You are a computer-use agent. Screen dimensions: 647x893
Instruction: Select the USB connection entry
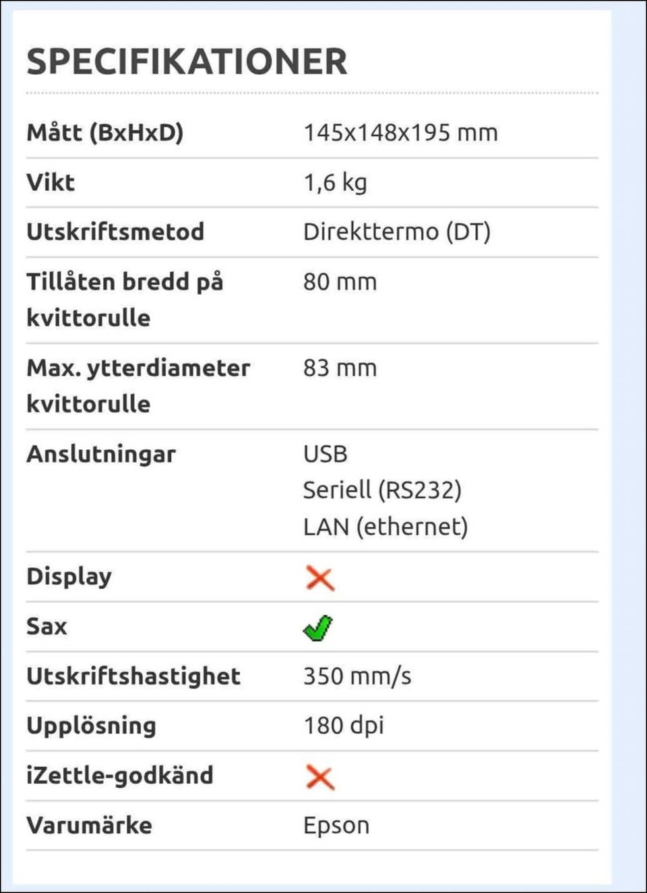pyautogui.click(x=325, y=454)
